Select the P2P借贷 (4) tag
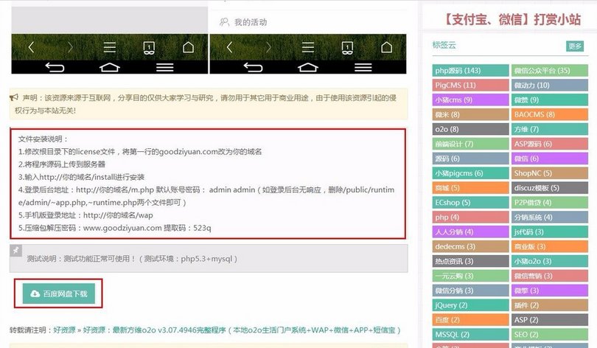The image size is (597, 348). pyautogui.click(x=550, y=202)
